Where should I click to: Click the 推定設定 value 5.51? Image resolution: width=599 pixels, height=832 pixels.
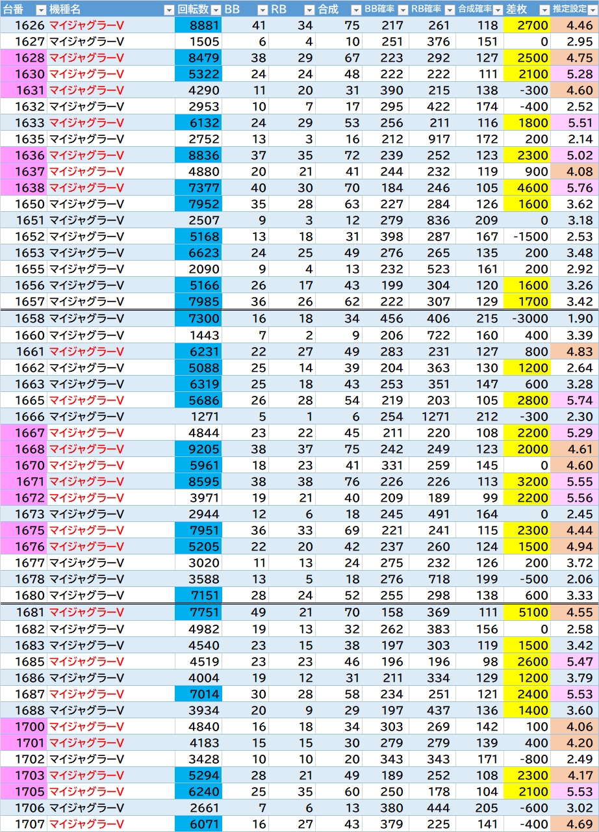(574, 123)
